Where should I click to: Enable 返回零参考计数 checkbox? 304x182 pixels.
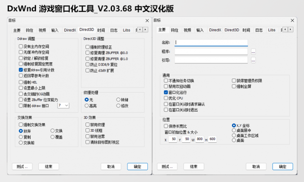[x=21, y=76]
